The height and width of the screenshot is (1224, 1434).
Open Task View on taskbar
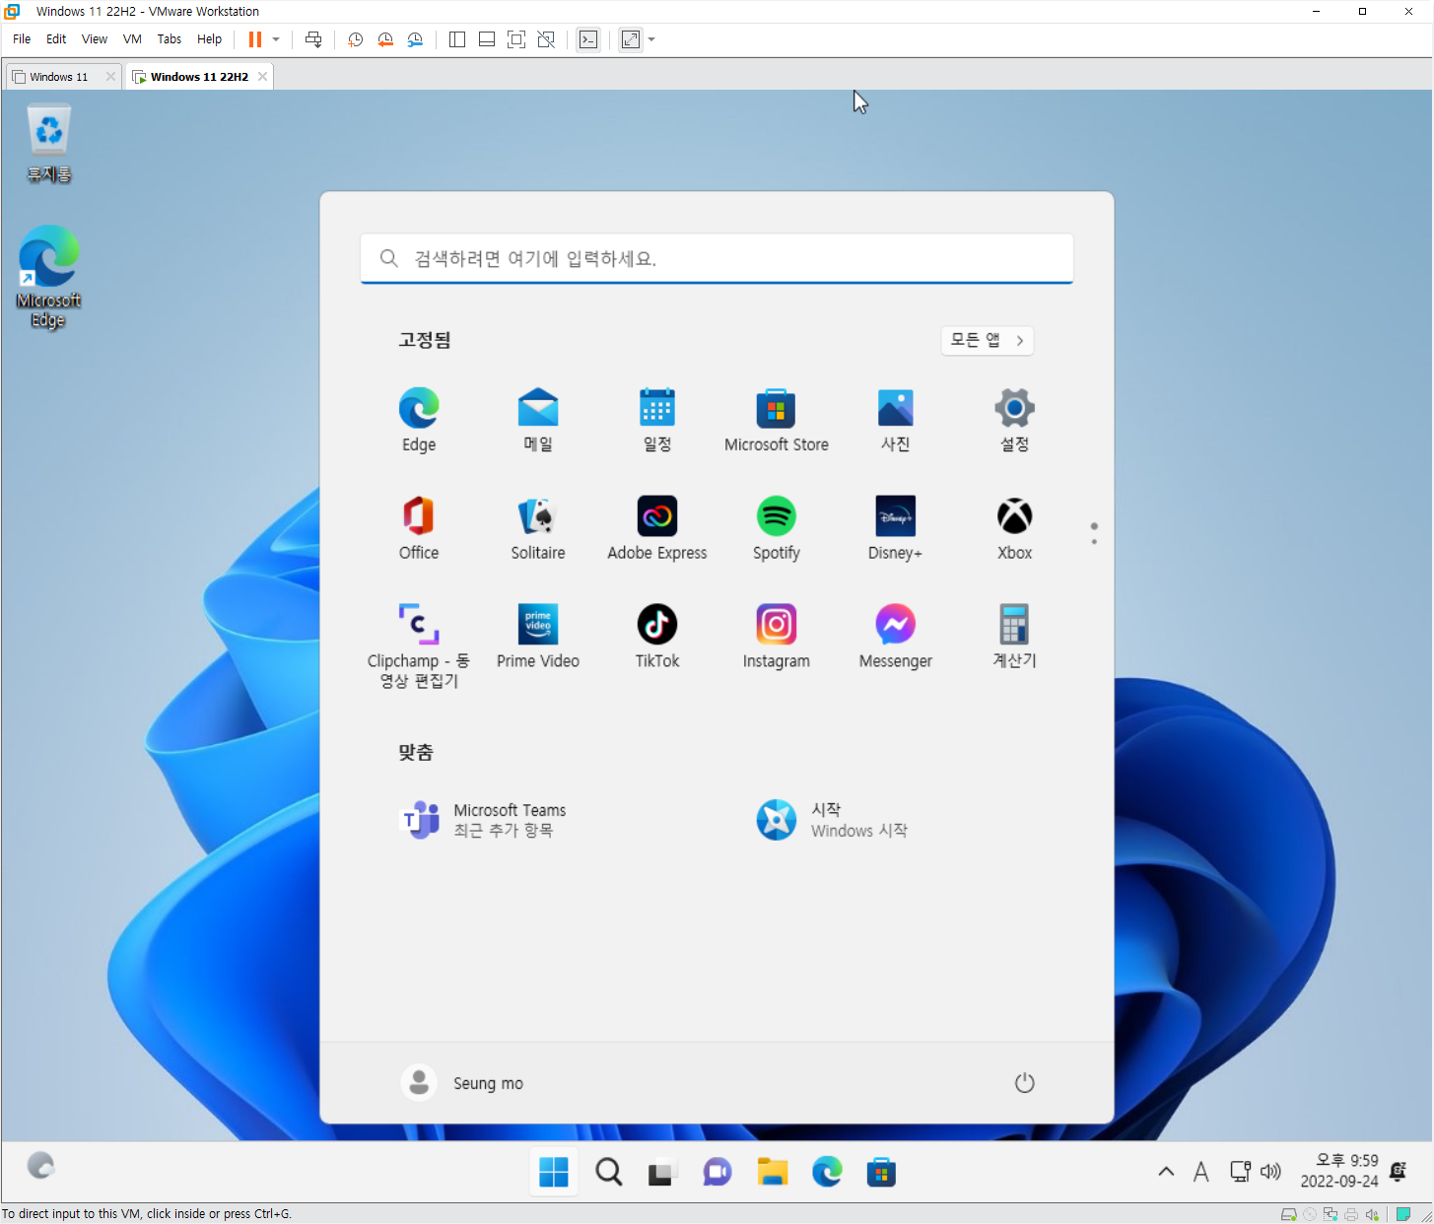click(x=662, y=1172)
